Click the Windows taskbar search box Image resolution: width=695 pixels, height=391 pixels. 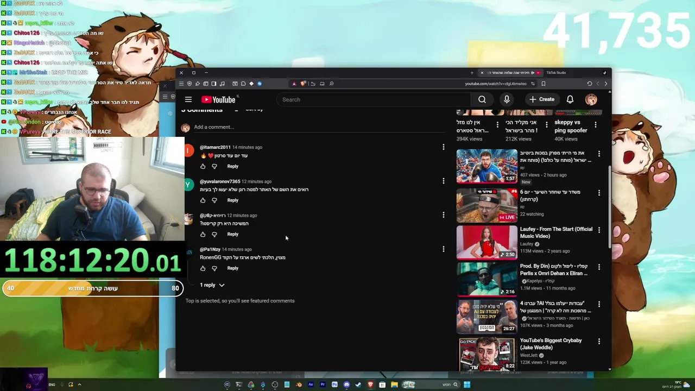click(431, 384)
